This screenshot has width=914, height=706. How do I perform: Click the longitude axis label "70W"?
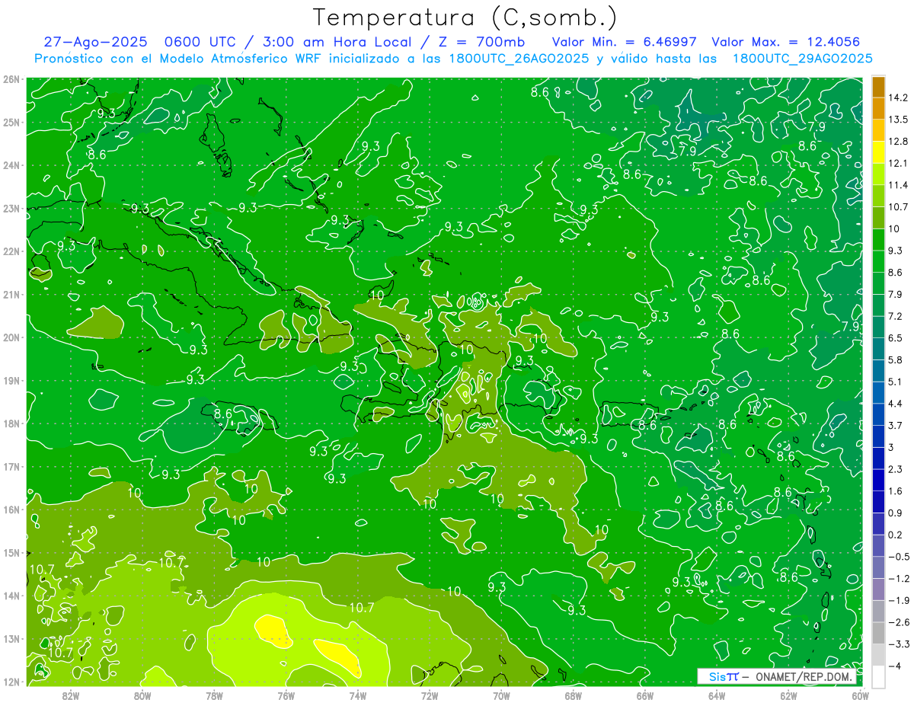501,695
